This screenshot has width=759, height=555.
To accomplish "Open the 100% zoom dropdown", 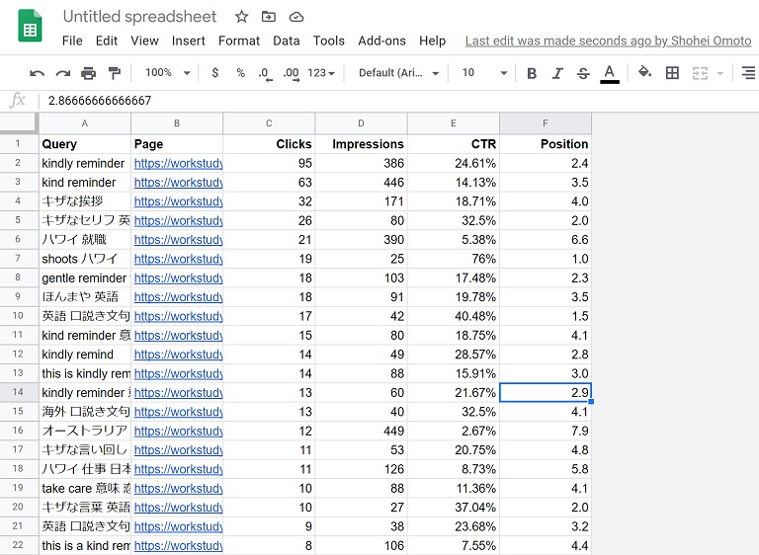I will (165, 73).
